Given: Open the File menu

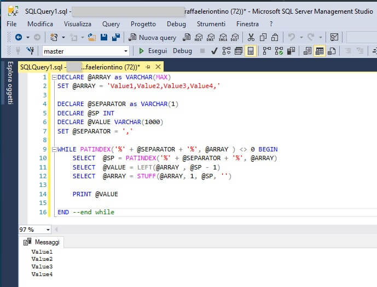Looking at the screenshot, I should pos(11,24).
